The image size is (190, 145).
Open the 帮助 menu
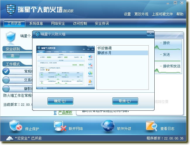180,14
